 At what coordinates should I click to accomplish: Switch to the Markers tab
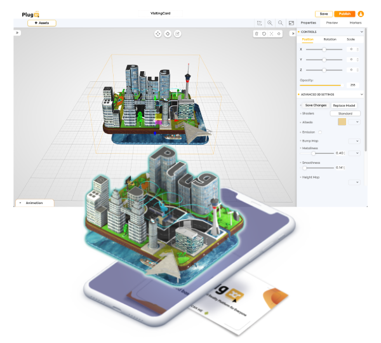click(355, 23)
